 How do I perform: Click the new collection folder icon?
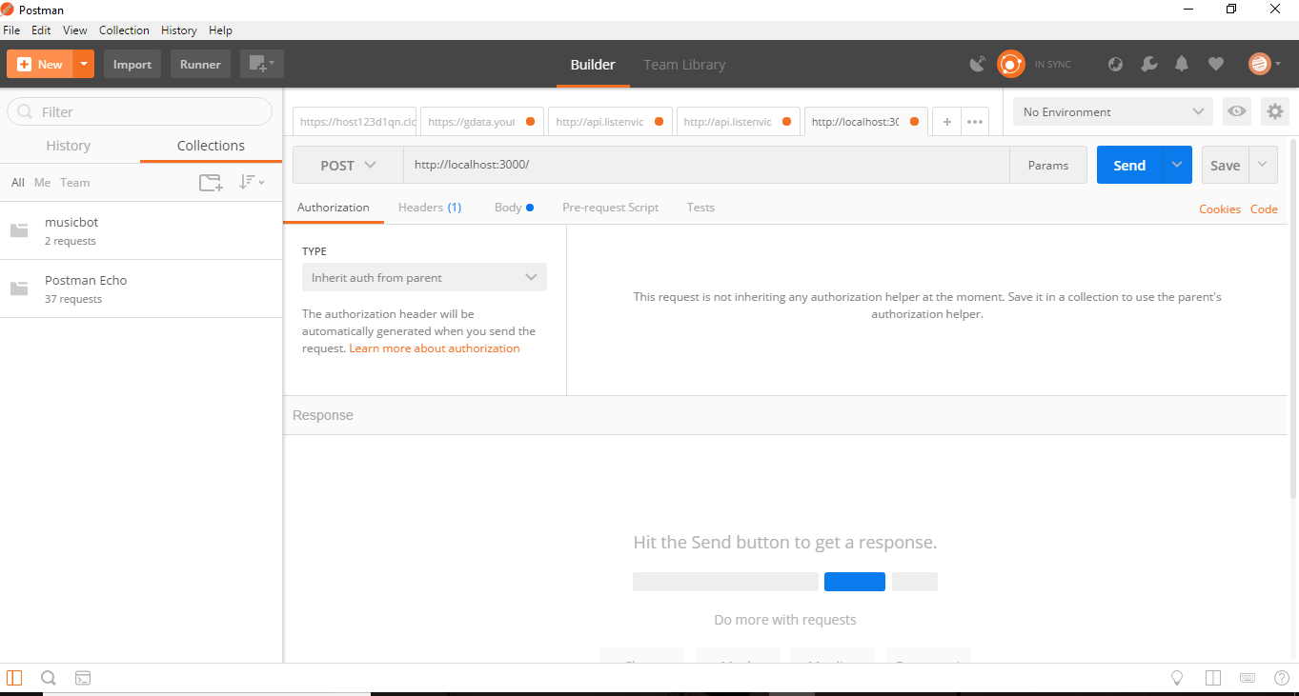point(211,182)
